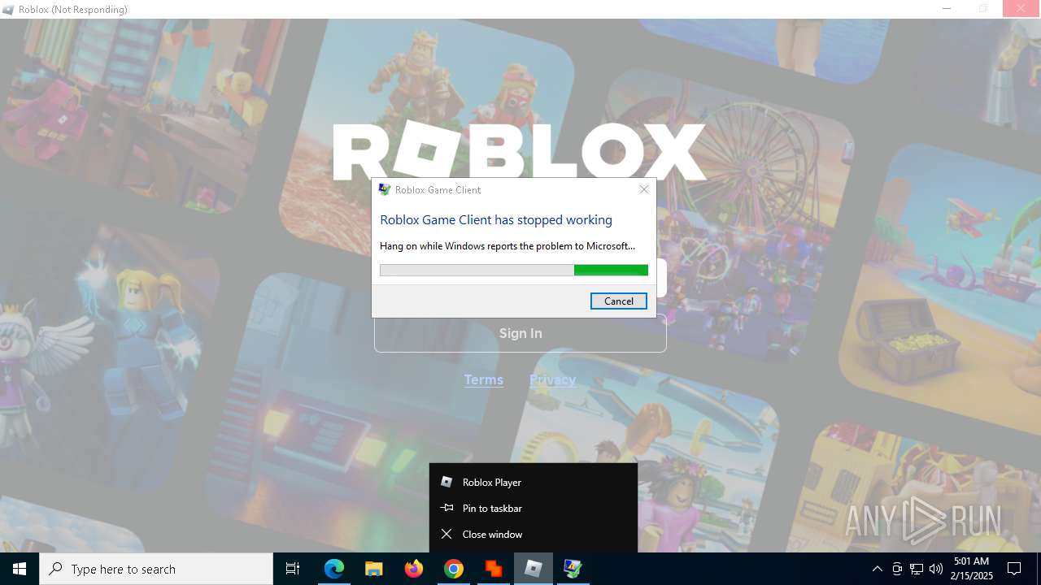Click the problem reporting progress bar
This screenshot has height=585, width=1041.
(x=514, y=270)
